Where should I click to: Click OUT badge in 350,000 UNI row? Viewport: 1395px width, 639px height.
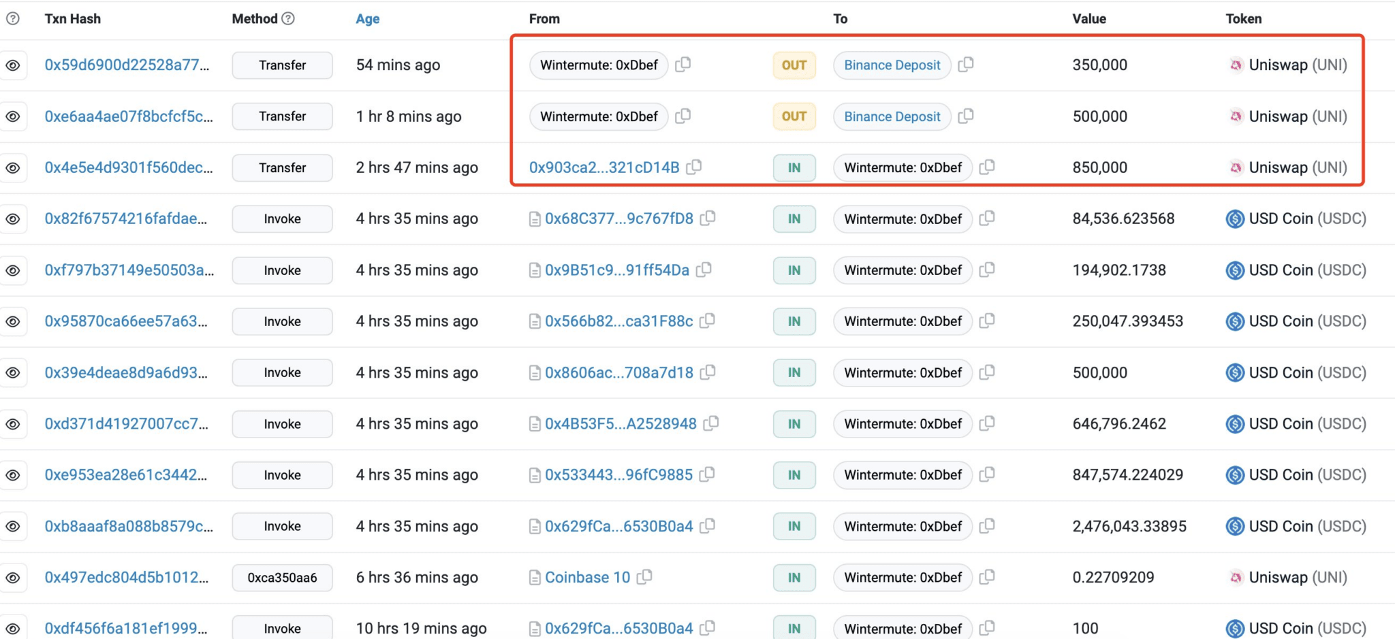coord(794,65)
